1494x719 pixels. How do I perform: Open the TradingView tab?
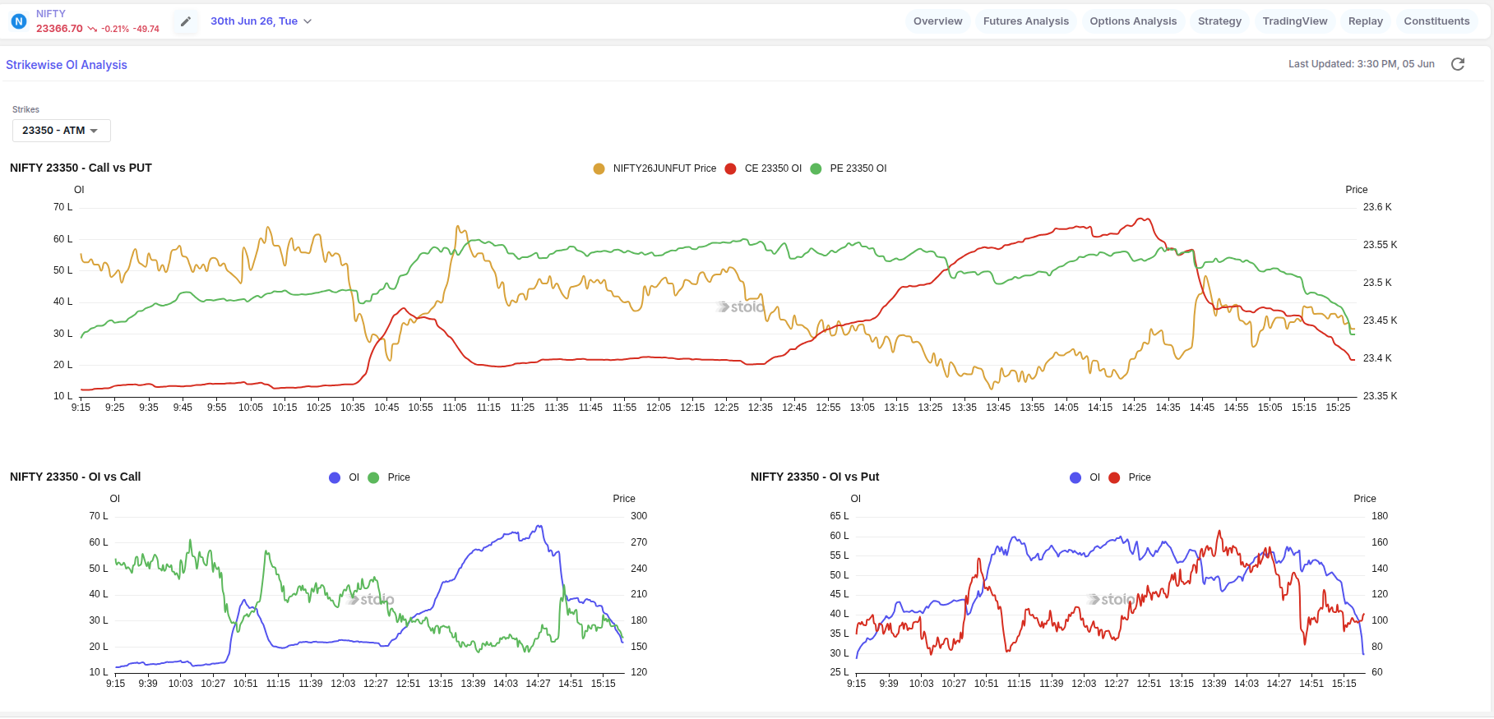point(1295,21)
